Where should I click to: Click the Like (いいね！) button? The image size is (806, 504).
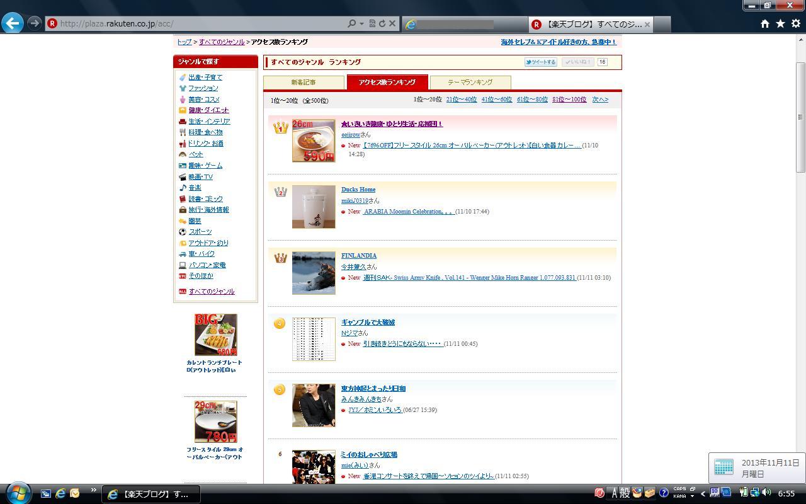tap(577, 62)
